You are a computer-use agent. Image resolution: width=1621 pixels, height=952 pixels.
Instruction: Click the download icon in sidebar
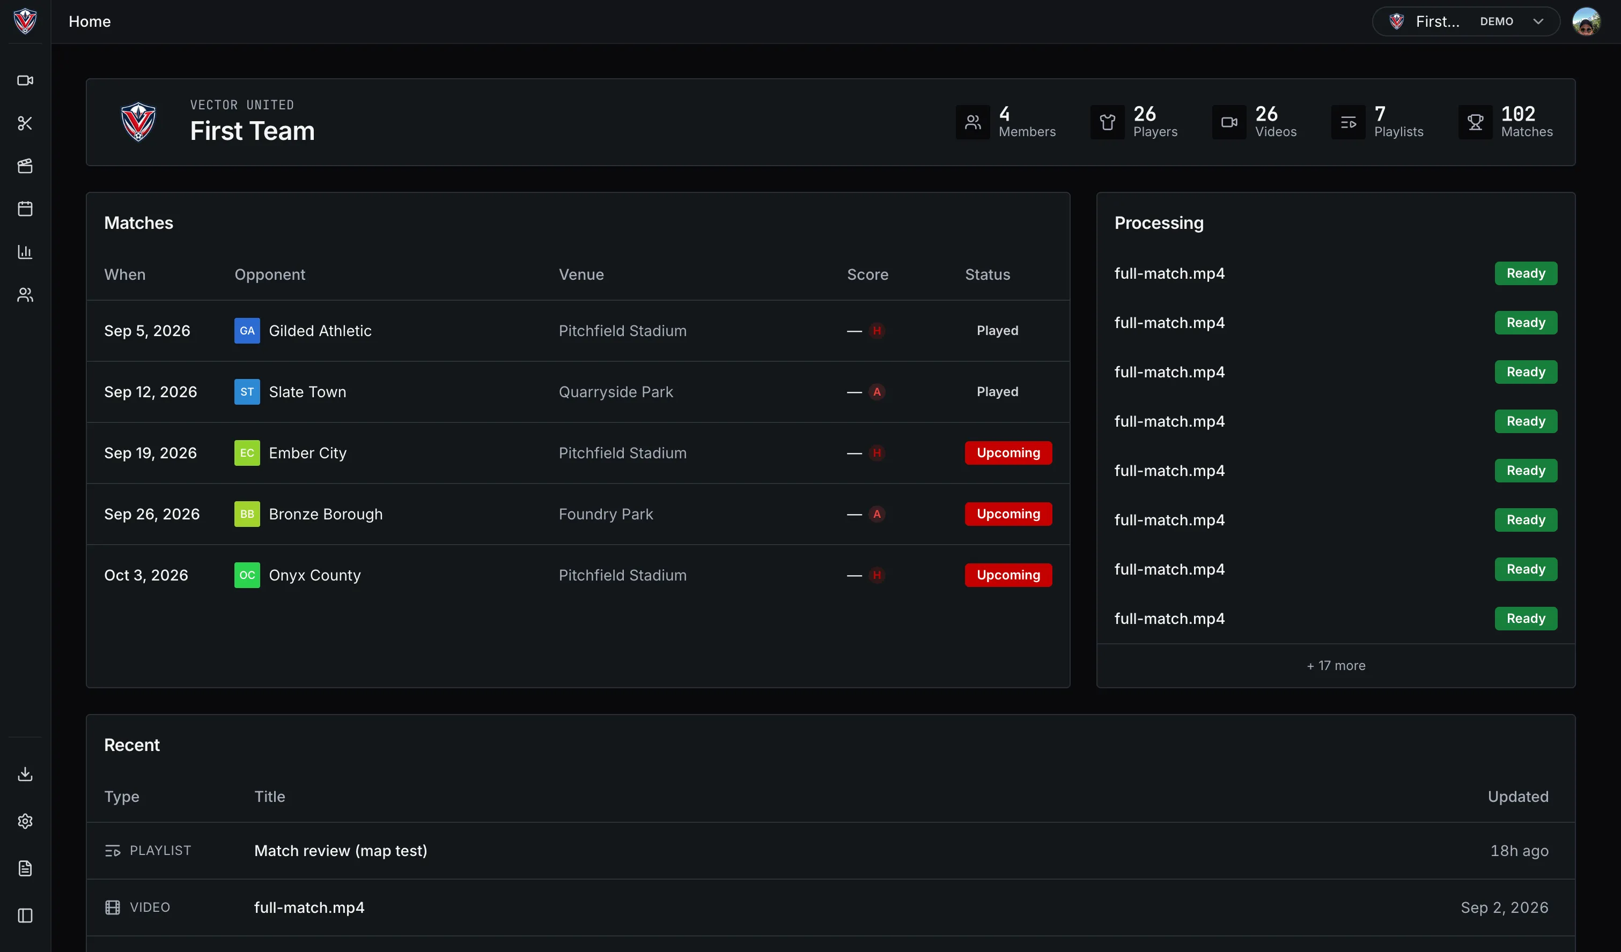pos(25,774)
